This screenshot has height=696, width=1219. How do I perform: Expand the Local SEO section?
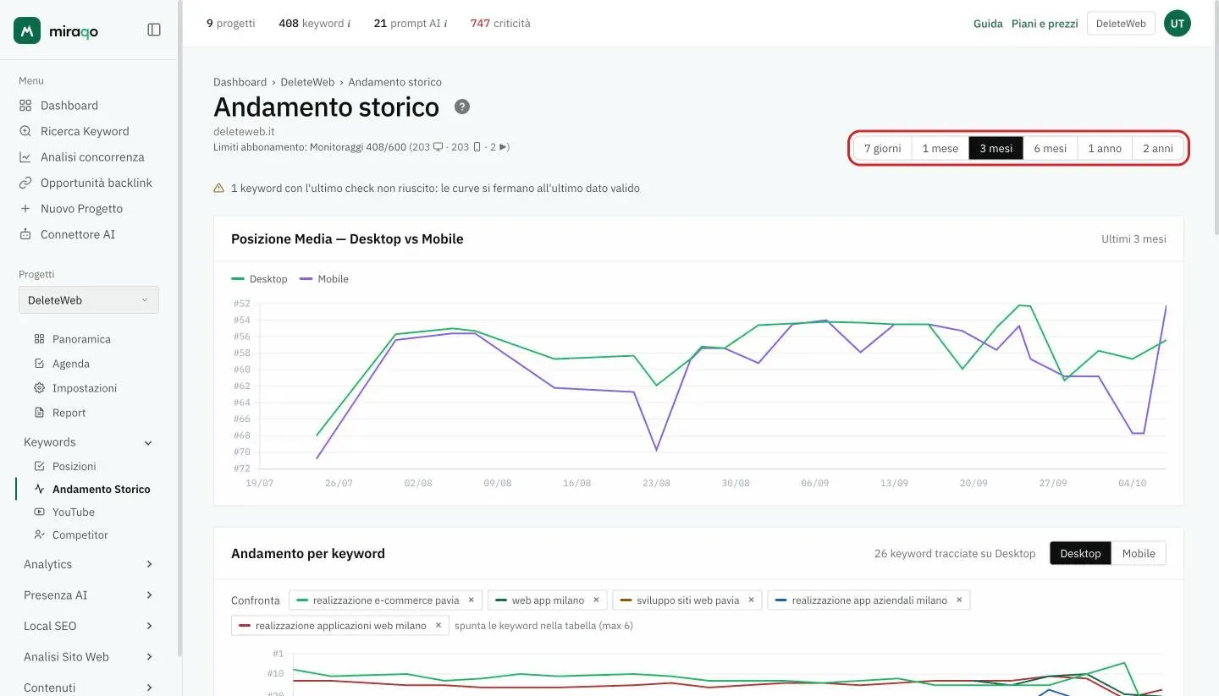(149, 626)
